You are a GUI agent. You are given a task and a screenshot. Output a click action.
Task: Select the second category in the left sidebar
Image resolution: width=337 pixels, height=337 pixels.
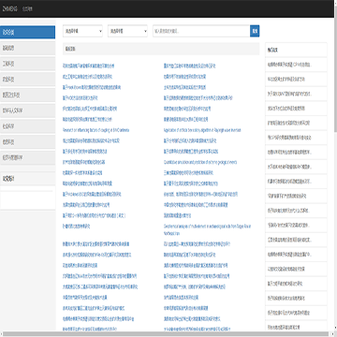pos(27,48)
